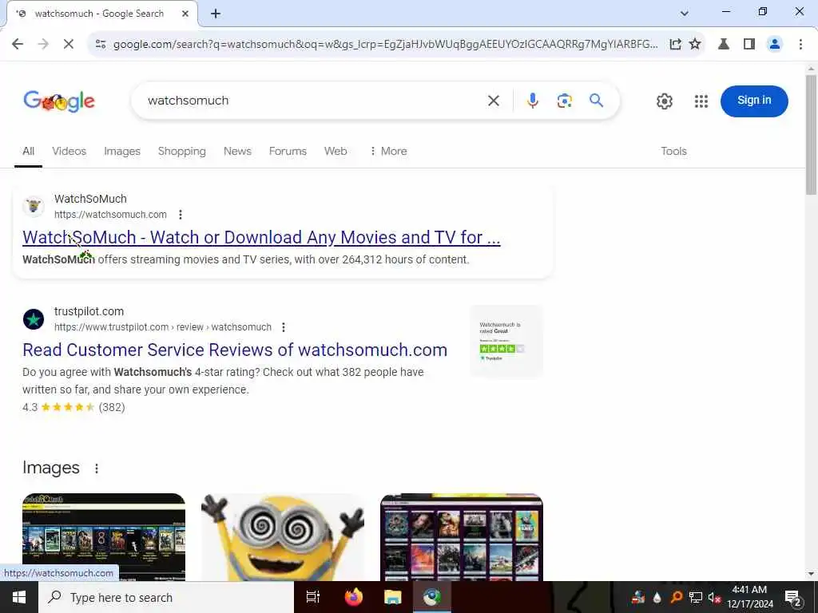Open Chrome three-dot menu
The height and width of the screenshot is (613, 818).
(800, 45)
